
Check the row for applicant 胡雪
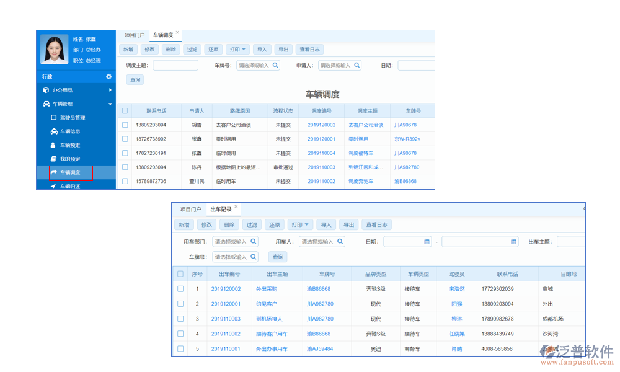click(125, 125)
